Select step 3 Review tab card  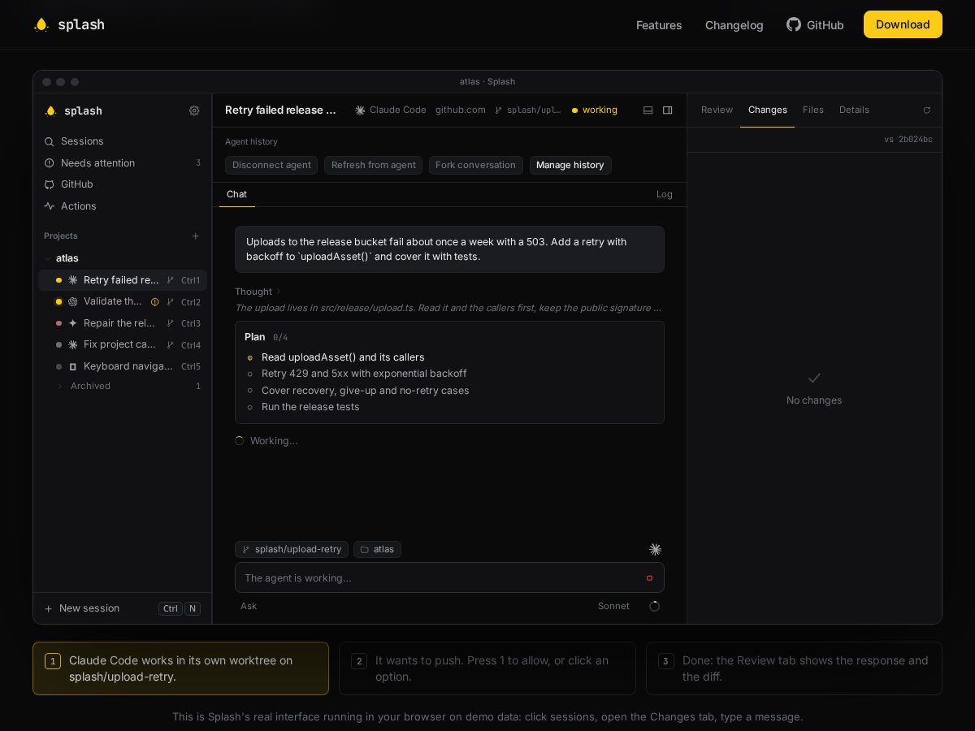[x=794, y=668]
